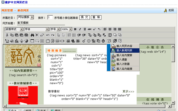Viewport: 178px width, 111px height.
Task: Apply strikethrough (ABC) formatting
Action: pyautogui.click(x=90, y=29)
